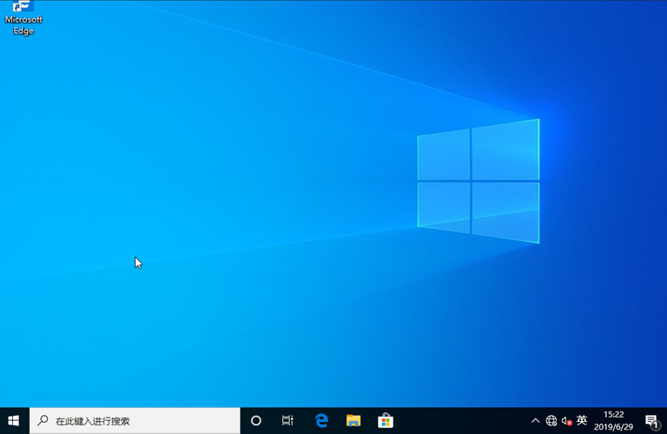Focus the 在此键入进行搜索 search field
This screenshot has width=667, height=434.
pyautogui.click(x=139, y=421)
